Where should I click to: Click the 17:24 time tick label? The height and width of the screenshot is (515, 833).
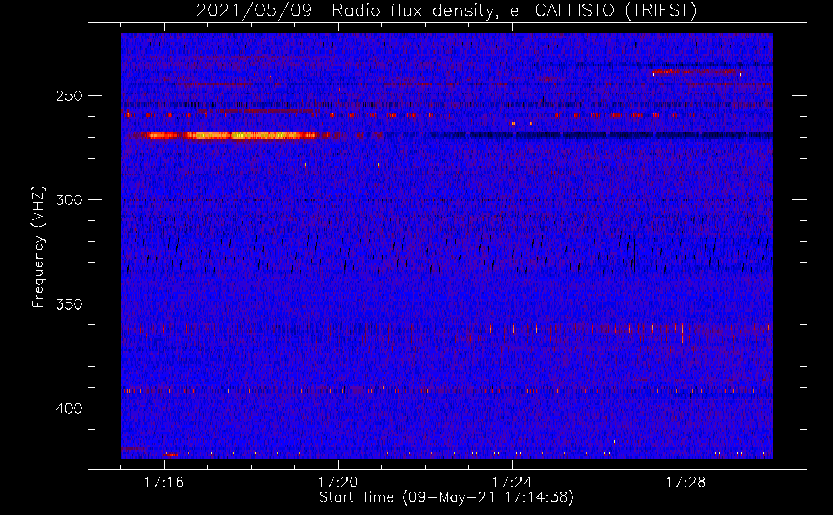pyautogui.click(x=512, y=482)
